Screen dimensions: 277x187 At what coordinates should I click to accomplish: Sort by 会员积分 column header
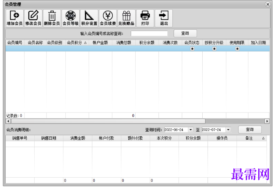coord(77,43)
